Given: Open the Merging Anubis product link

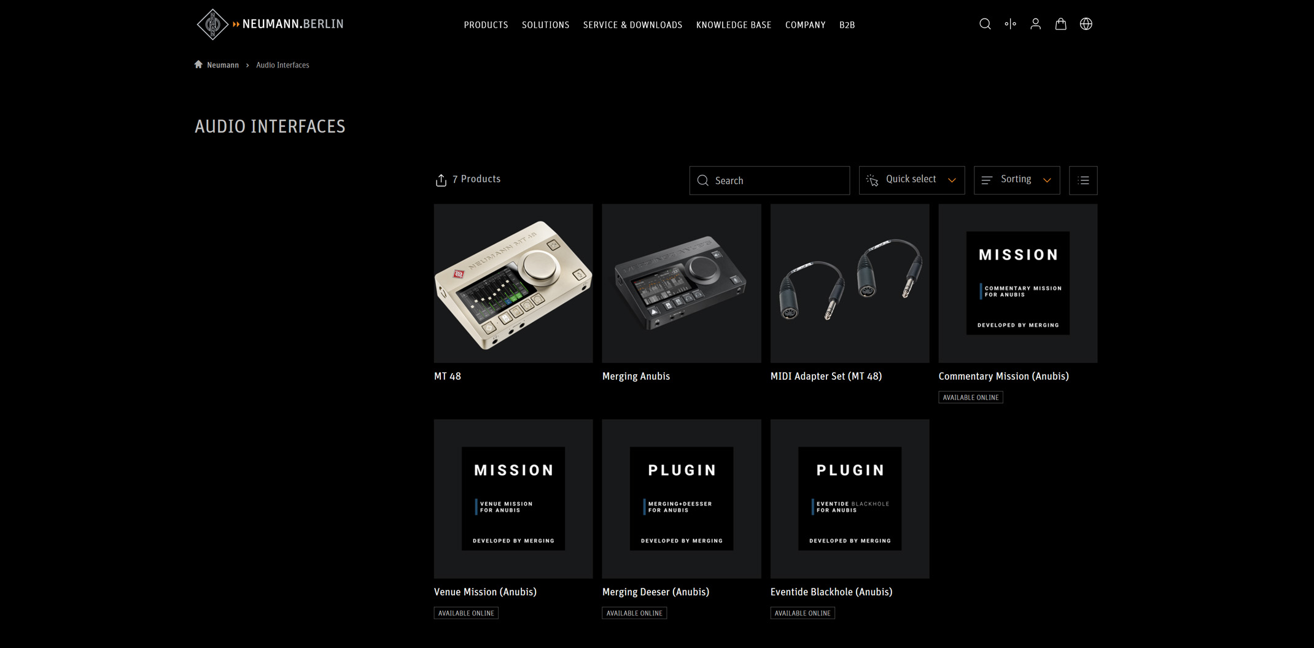Looking at the screenshot, I should click(636, 376).
